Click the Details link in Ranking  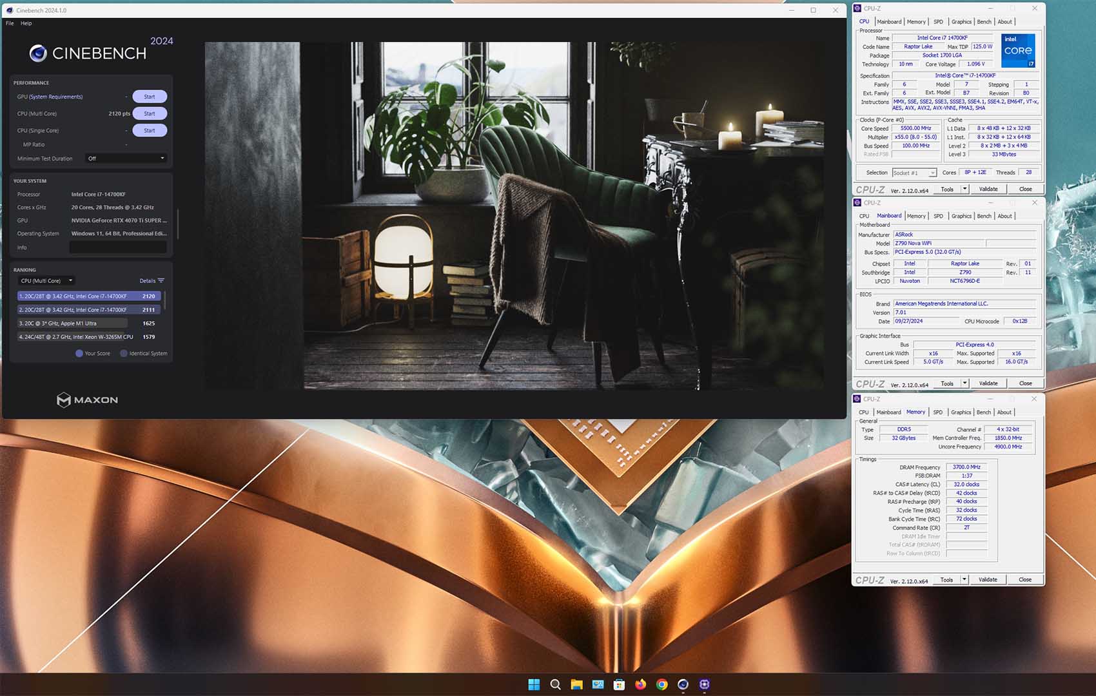(x=148, y=281)
